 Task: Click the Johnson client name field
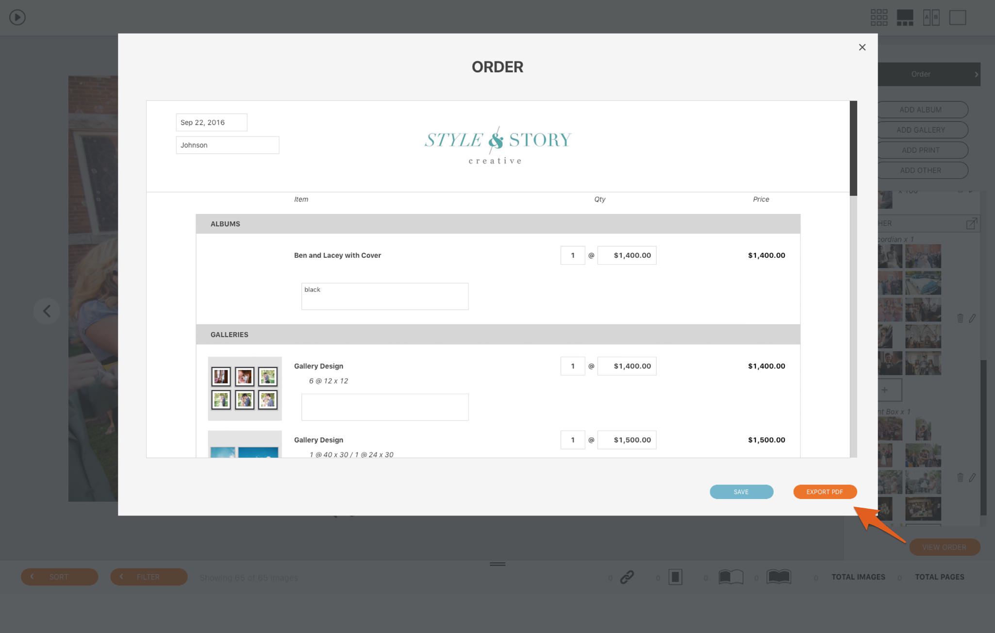coord(228,145)
